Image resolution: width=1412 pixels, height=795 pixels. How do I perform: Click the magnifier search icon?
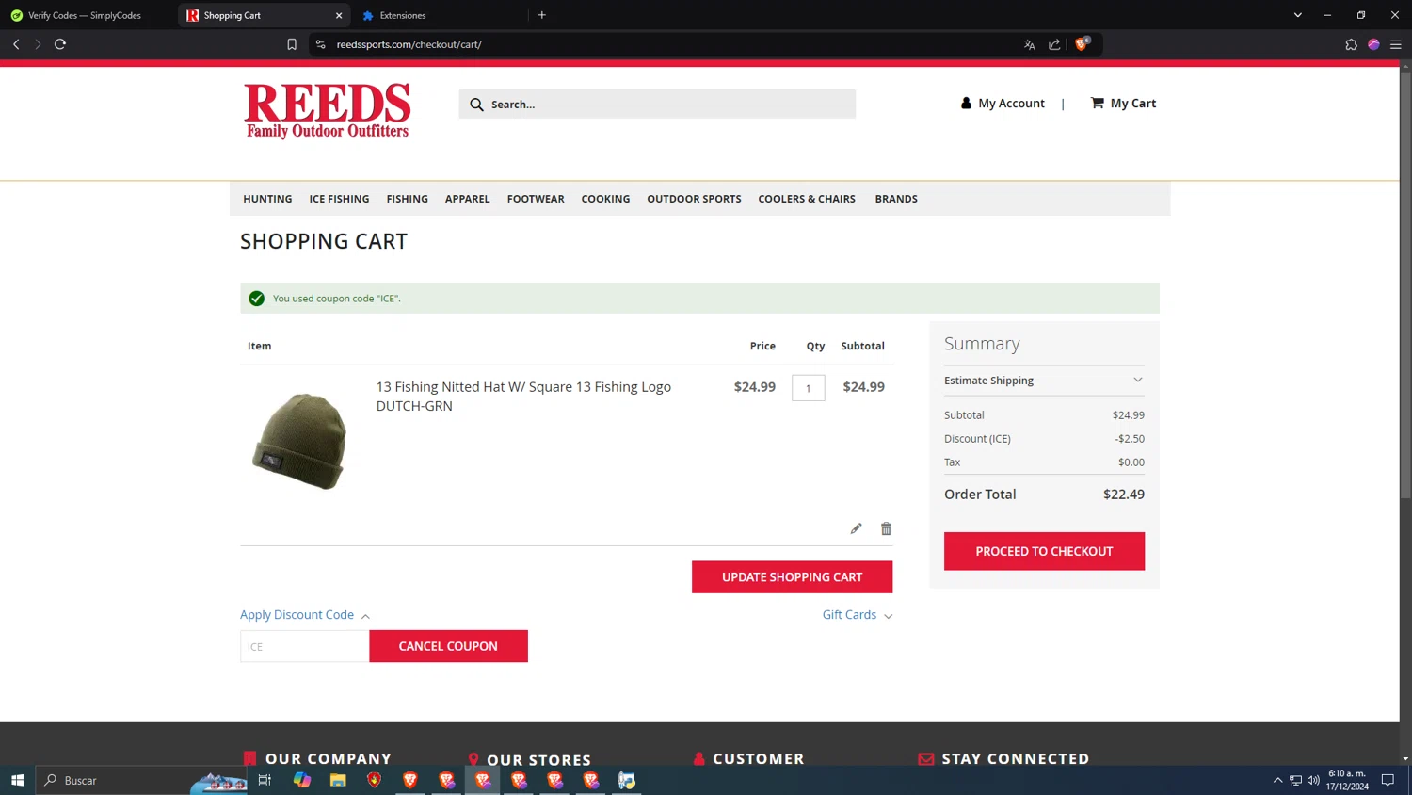coord(476,105)
